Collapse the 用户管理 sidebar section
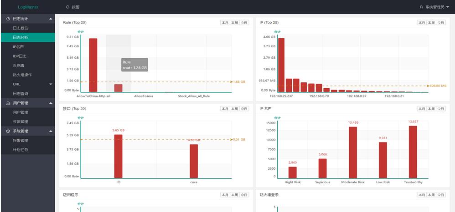 tap(51, 103)
